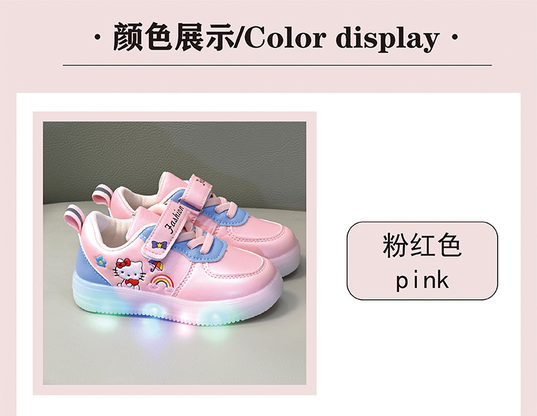
Task: Click the Hello Kitty decal on shoe
Action: click(x=128, y=273)
